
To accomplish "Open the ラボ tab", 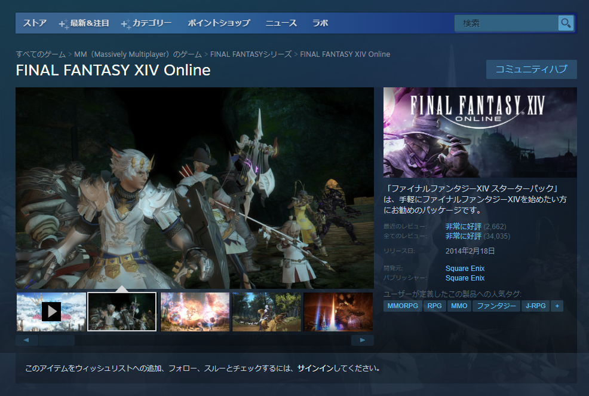I will [320, 23].
